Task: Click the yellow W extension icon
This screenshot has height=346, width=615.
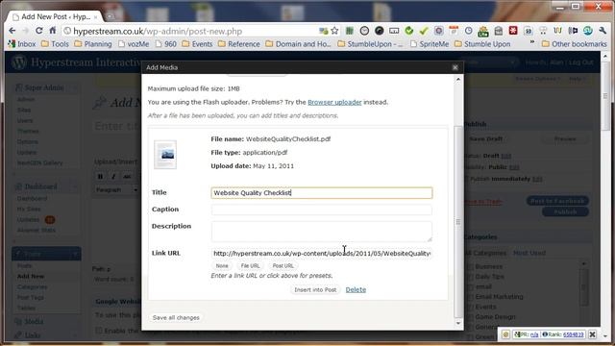Action: tap(557, 31)
